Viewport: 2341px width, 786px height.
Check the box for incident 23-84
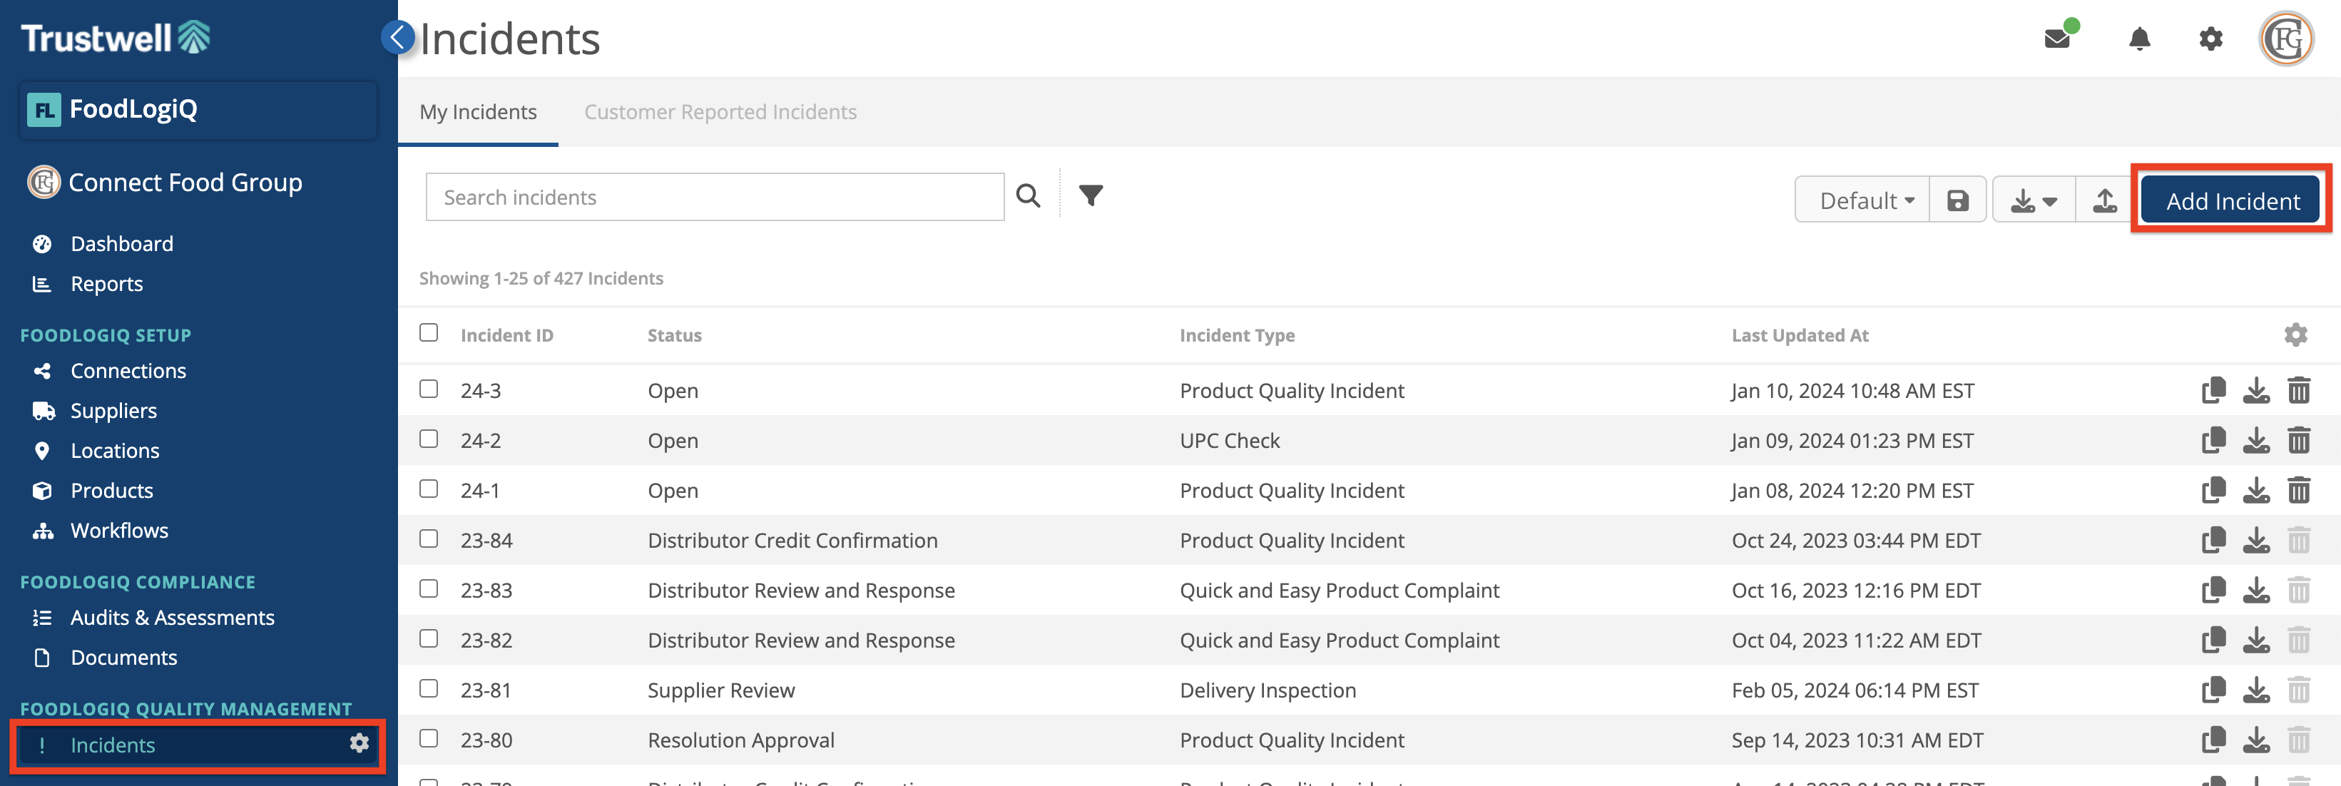click(429, 539)
